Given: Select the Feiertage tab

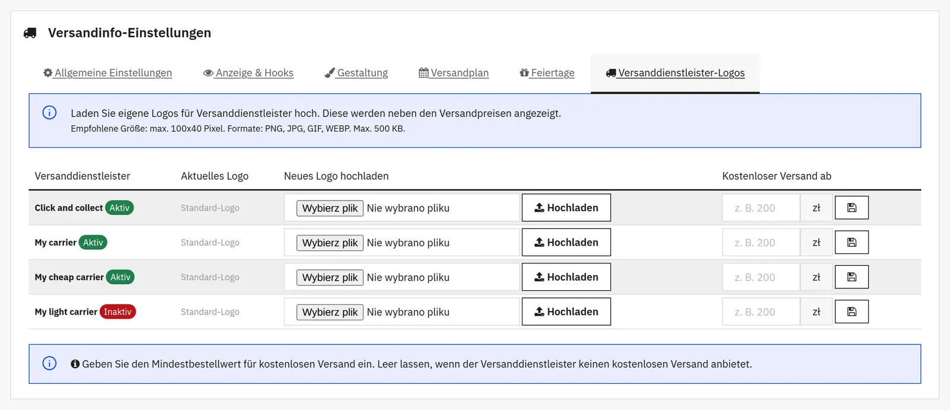Looking at the screenshot, I should point(547,73).
